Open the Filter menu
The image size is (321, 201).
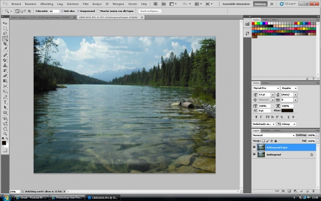[x=86, y=4]
